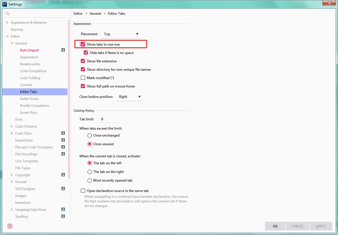Expand the Emmet tree node
The image size is (338, 235).
(12, 182)
